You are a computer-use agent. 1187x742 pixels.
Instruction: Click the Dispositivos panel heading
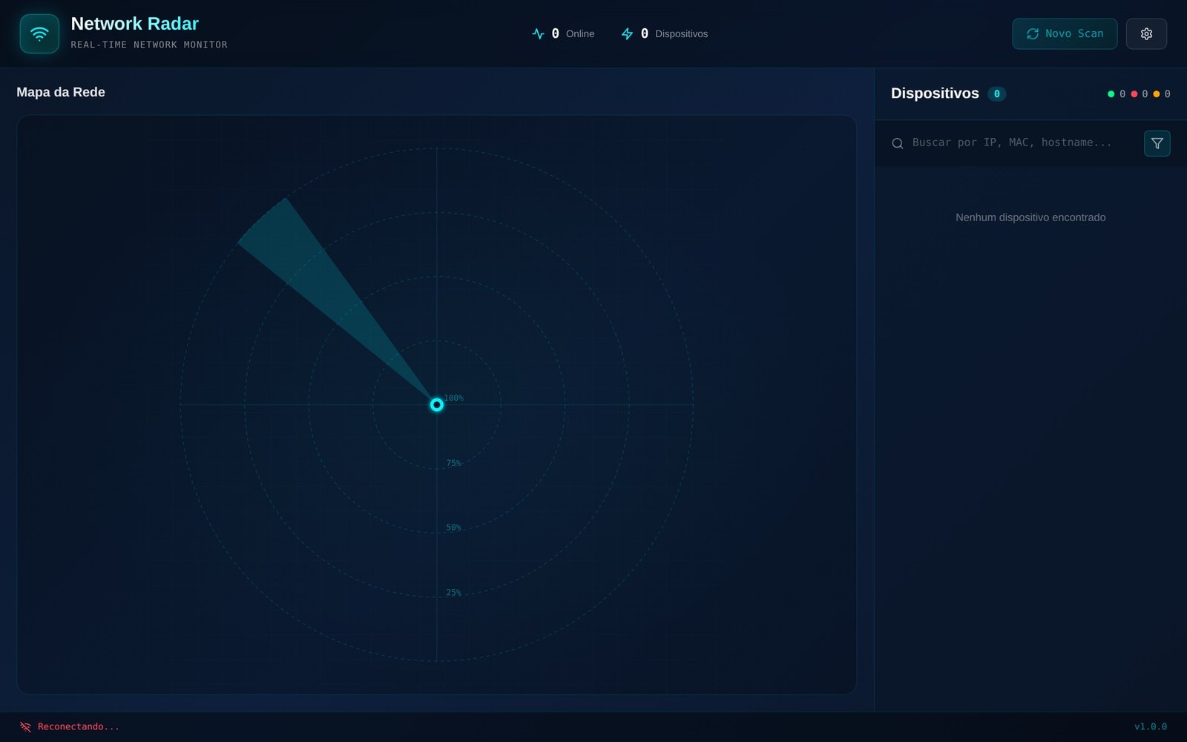935,93
